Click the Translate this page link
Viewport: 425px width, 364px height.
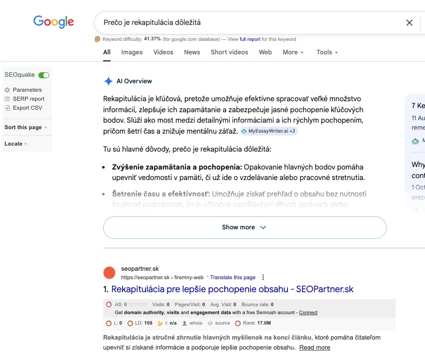tap(233, 278)
